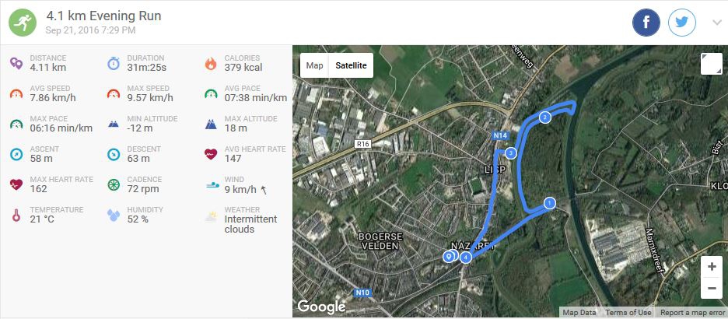Open the Google logo link
The height and width of the screenshot is (319, 728).
coord(321,307)
